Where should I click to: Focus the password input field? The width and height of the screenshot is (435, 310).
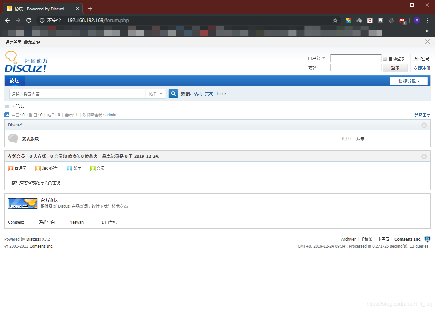tap(356, 68)
